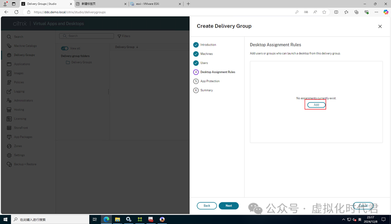This screenshot has width=391, height=224.
Task: Select Delivery Groups in the sidebar
Action: [x=21, y=55]
